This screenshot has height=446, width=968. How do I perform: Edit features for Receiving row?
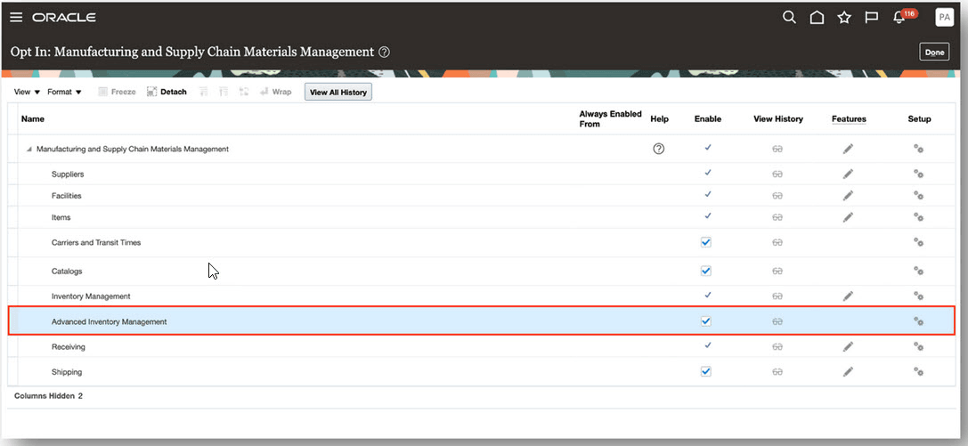coord(849,346)
